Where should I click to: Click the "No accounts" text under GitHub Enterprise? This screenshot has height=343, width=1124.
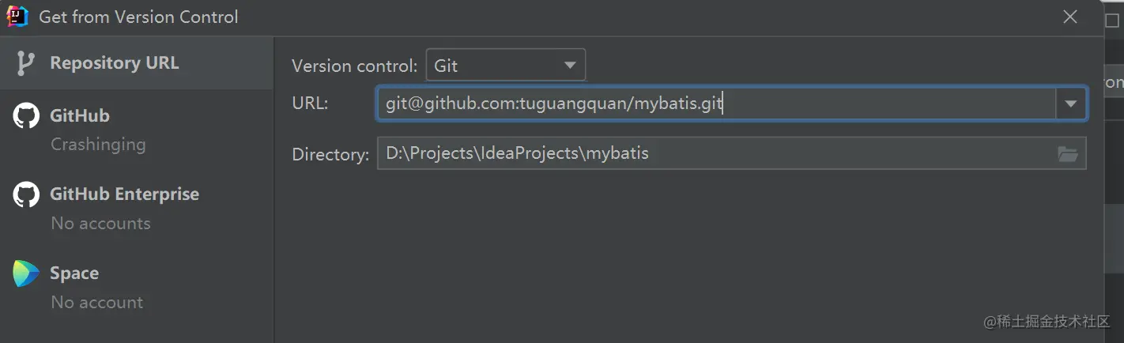[100, 224]
